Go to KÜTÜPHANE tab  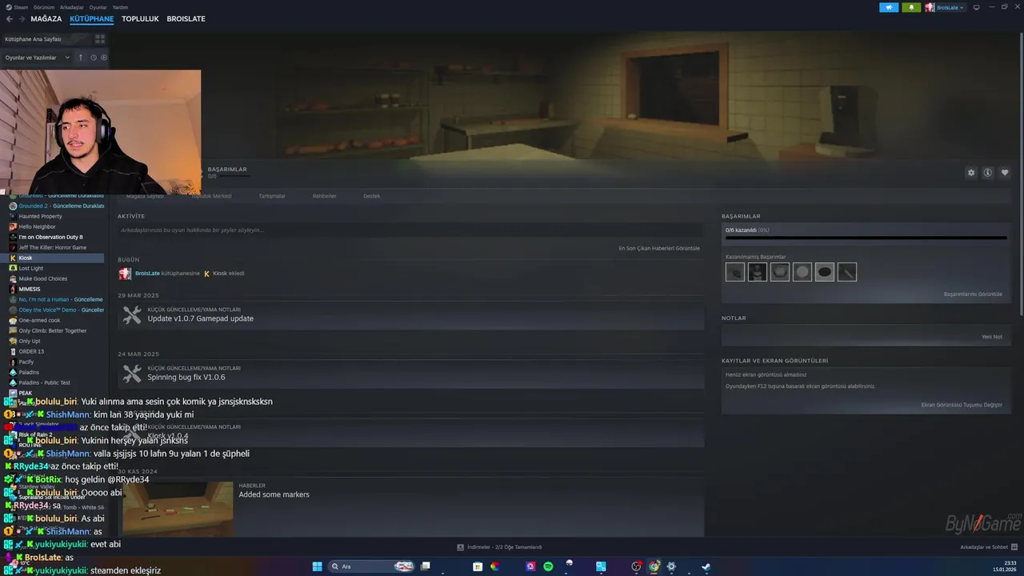(x=92, y=18)
